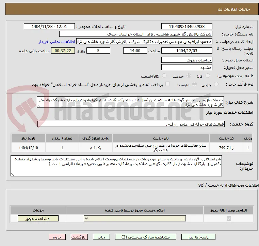The width and height of the screenshot is (259, 246).
Task: Click the شرح کلی نیاز text area resize handle
Action: 38,106
